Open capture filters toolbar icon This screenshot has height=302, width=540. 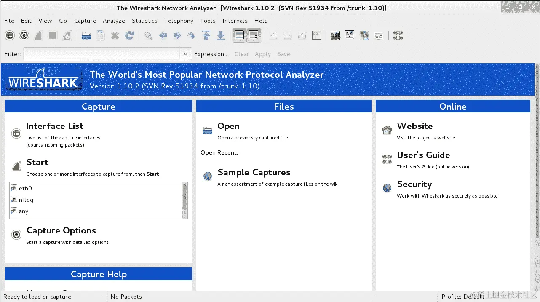335,35
